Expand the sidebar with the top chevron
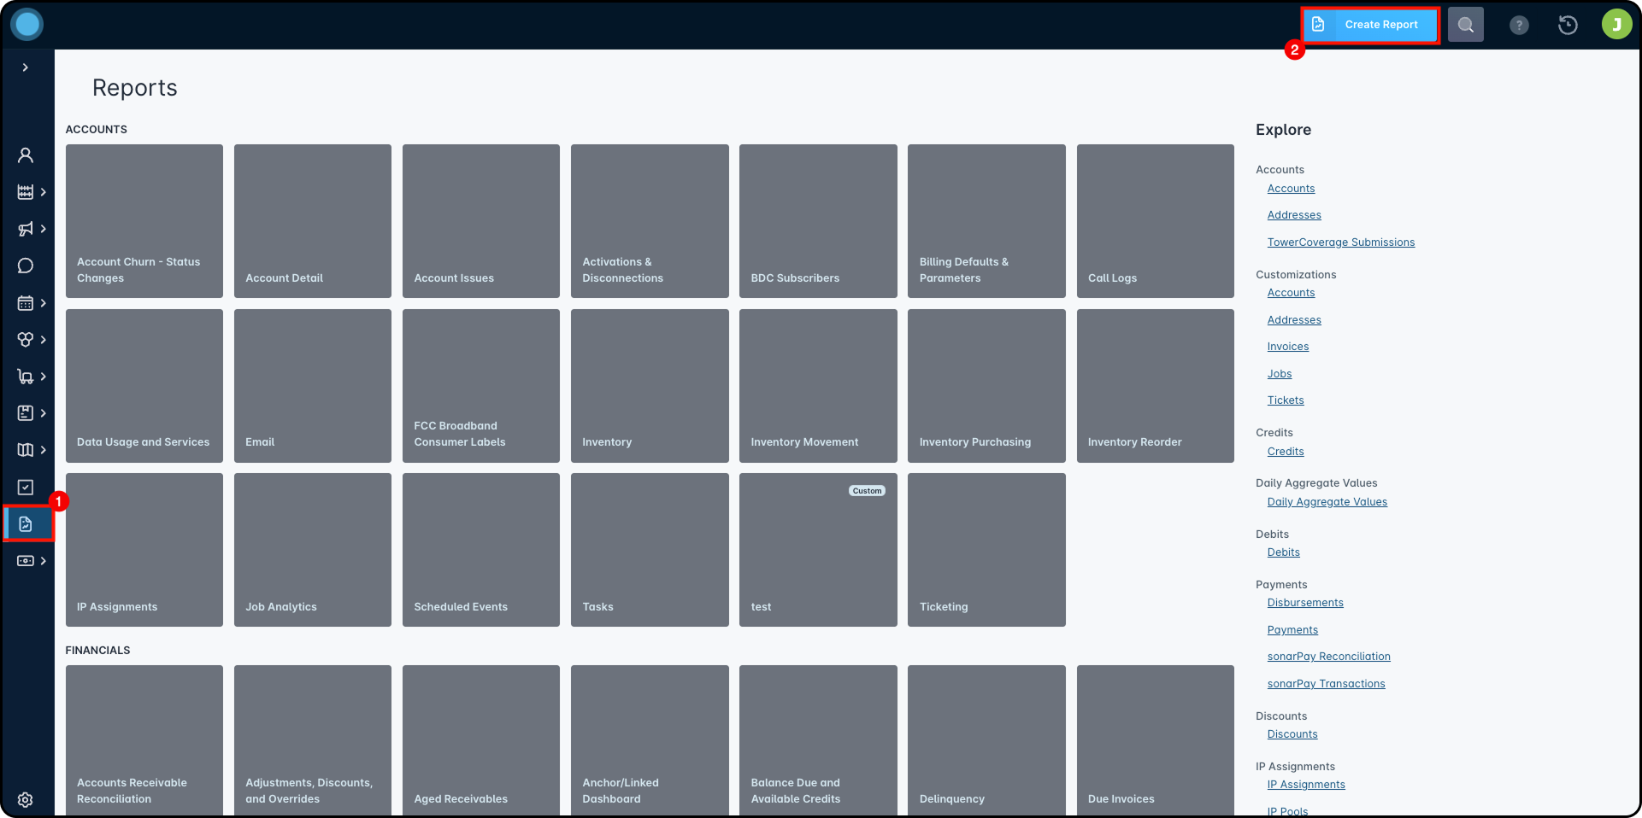This screenshot has height=818, width=1642. (x=26, y=67)
